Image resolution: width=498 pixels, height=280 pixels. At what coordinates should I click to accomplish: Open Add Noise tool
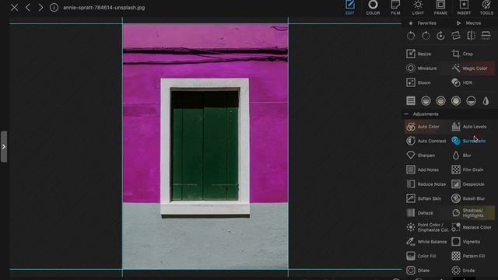[x=423, y=170]
